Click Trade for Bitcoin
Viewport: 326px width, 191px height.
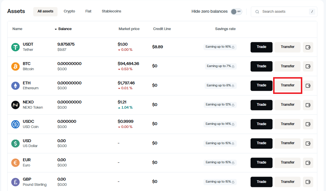[x=261, y=66]
